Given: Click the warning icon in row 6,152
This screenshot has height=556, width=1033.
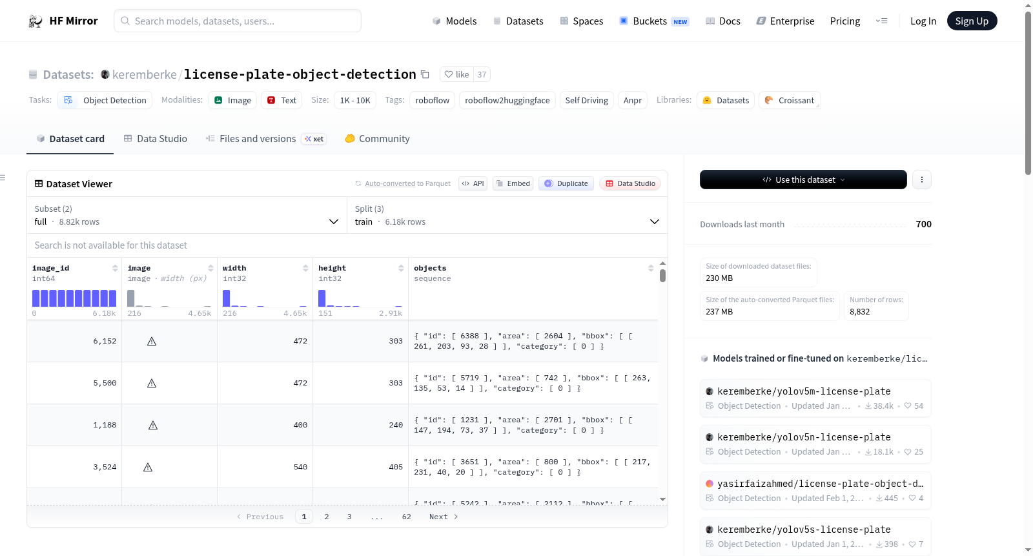Looking at the screenshot, I should 152,341.
